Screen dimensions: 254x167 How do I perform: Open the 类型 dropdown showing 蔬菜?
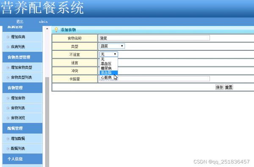coord(112,46)
